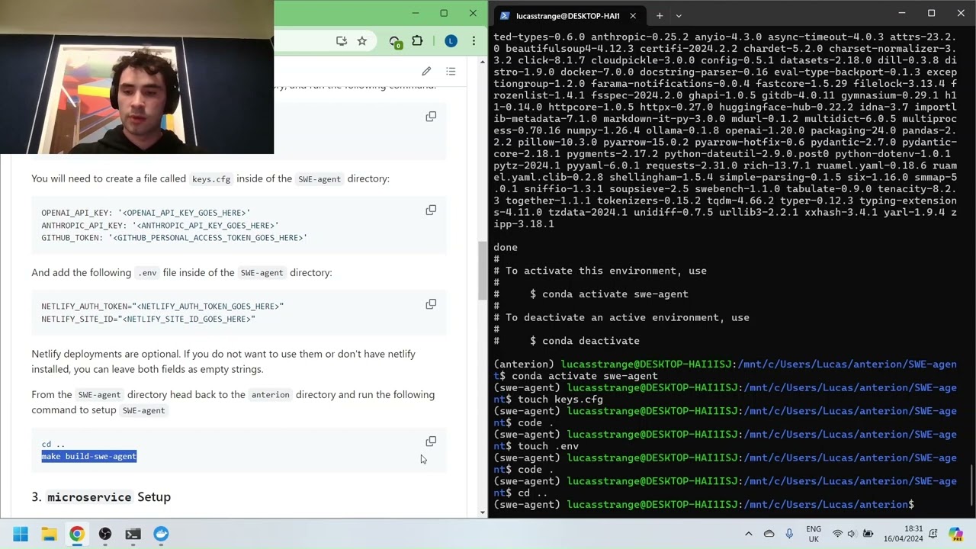Open the notification bell in taskbar

point(933,534)
